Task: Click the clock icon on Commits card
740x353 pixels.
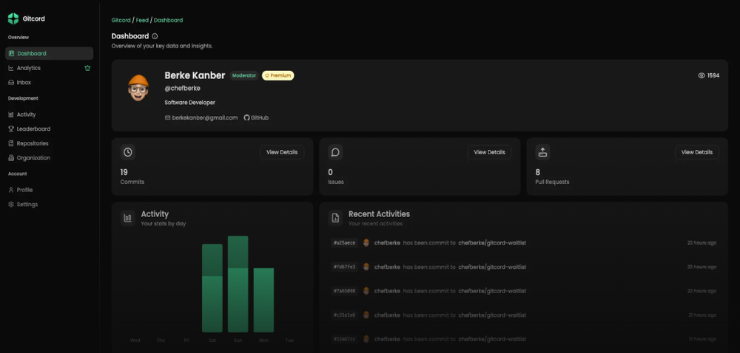Action: tap(128, 152)
